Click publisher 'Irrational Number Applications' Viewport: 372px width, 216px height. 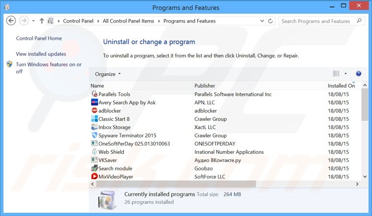click(229, 152)
